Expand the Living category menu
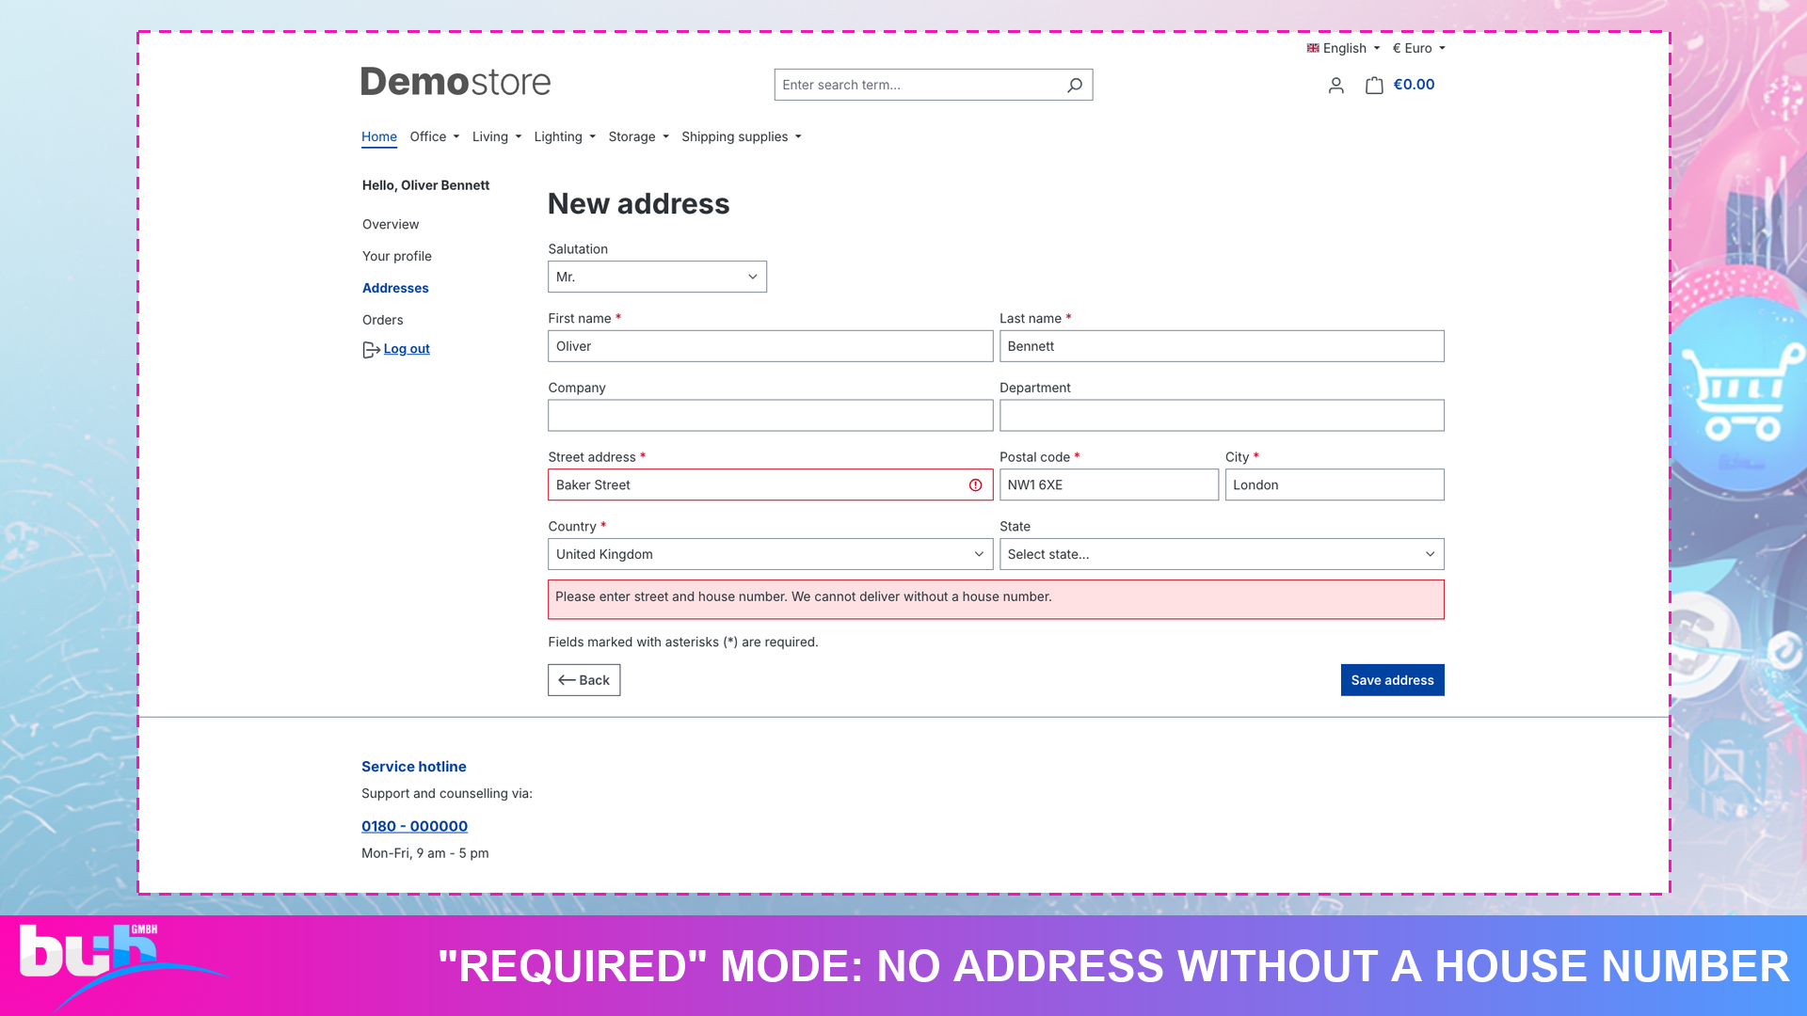The width and height of the screenshot is (1807, 1016). [x=497, y=137]
